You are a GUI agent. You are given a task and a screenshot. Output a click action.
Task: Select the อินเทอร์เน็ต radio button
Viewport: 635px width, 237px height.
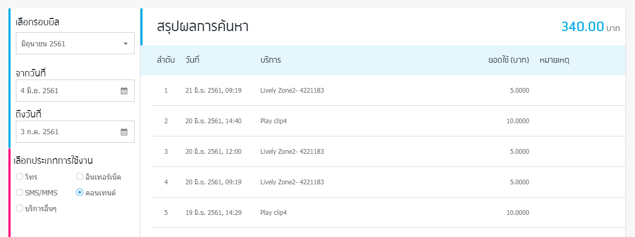(80, 176)
